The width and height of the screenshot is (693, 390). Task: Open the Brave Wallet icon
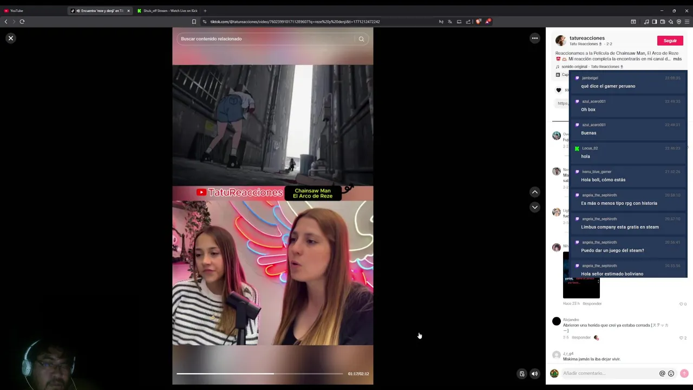pyautogui.click(x=663, y=22)
